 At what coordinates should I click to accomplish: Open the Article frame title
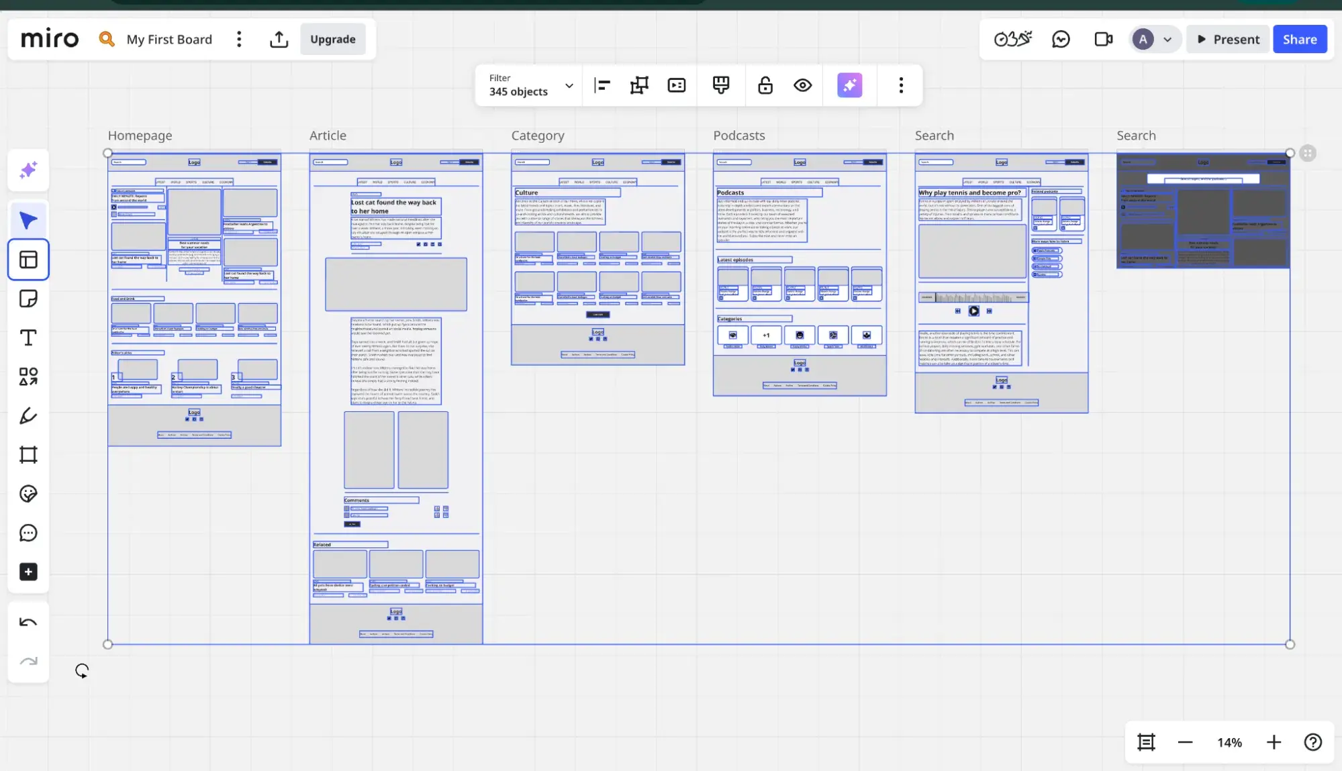(x=328, y=136)
